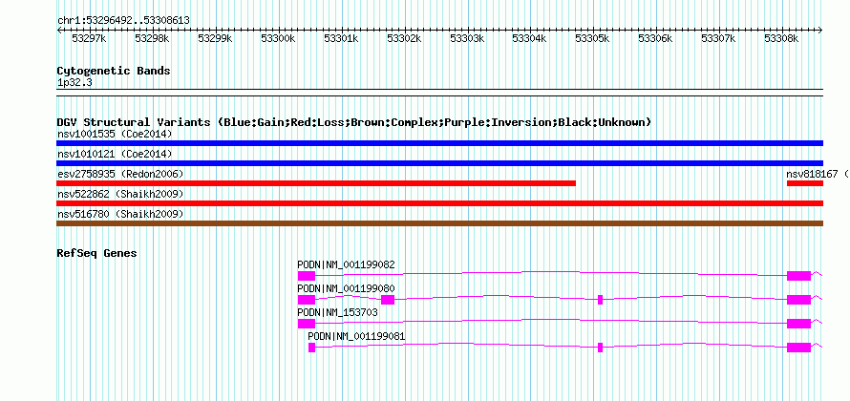Viewport: 850px width, 401px height.
Task: Click the brown complex bar under nsv516780
Action: 439,223
